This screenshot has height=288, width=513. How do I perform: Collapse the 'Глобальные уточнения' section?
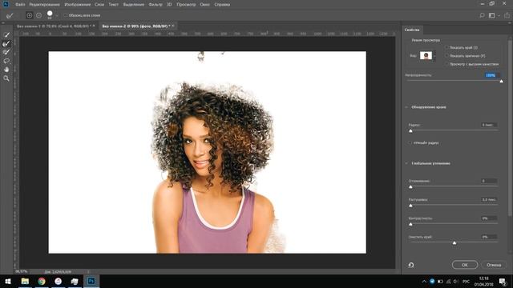(406, 163)
